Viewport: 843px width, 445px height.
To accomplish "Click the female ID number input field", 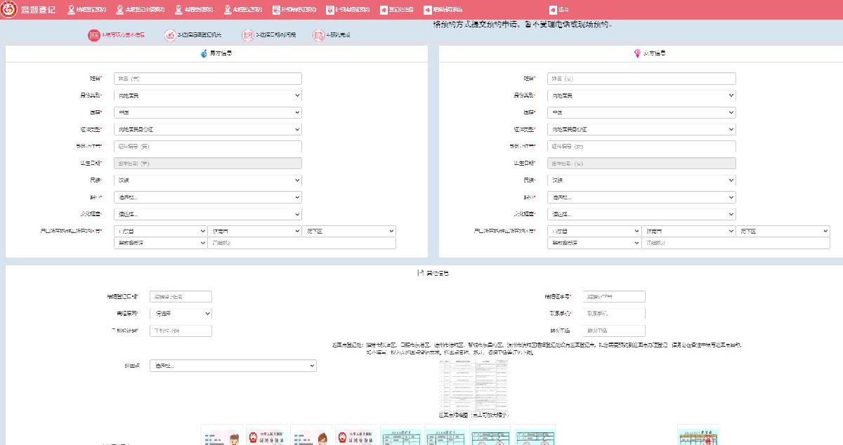I will click(641, 147).
